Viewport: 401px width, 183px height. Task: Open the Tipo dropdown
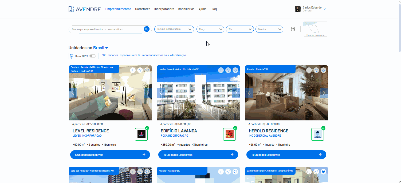(240, 29)
